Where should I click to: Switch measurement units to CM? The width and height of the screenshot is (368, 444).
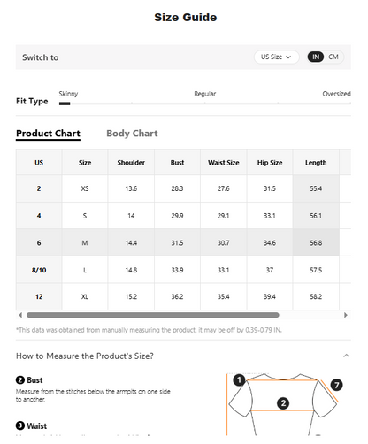333,57
